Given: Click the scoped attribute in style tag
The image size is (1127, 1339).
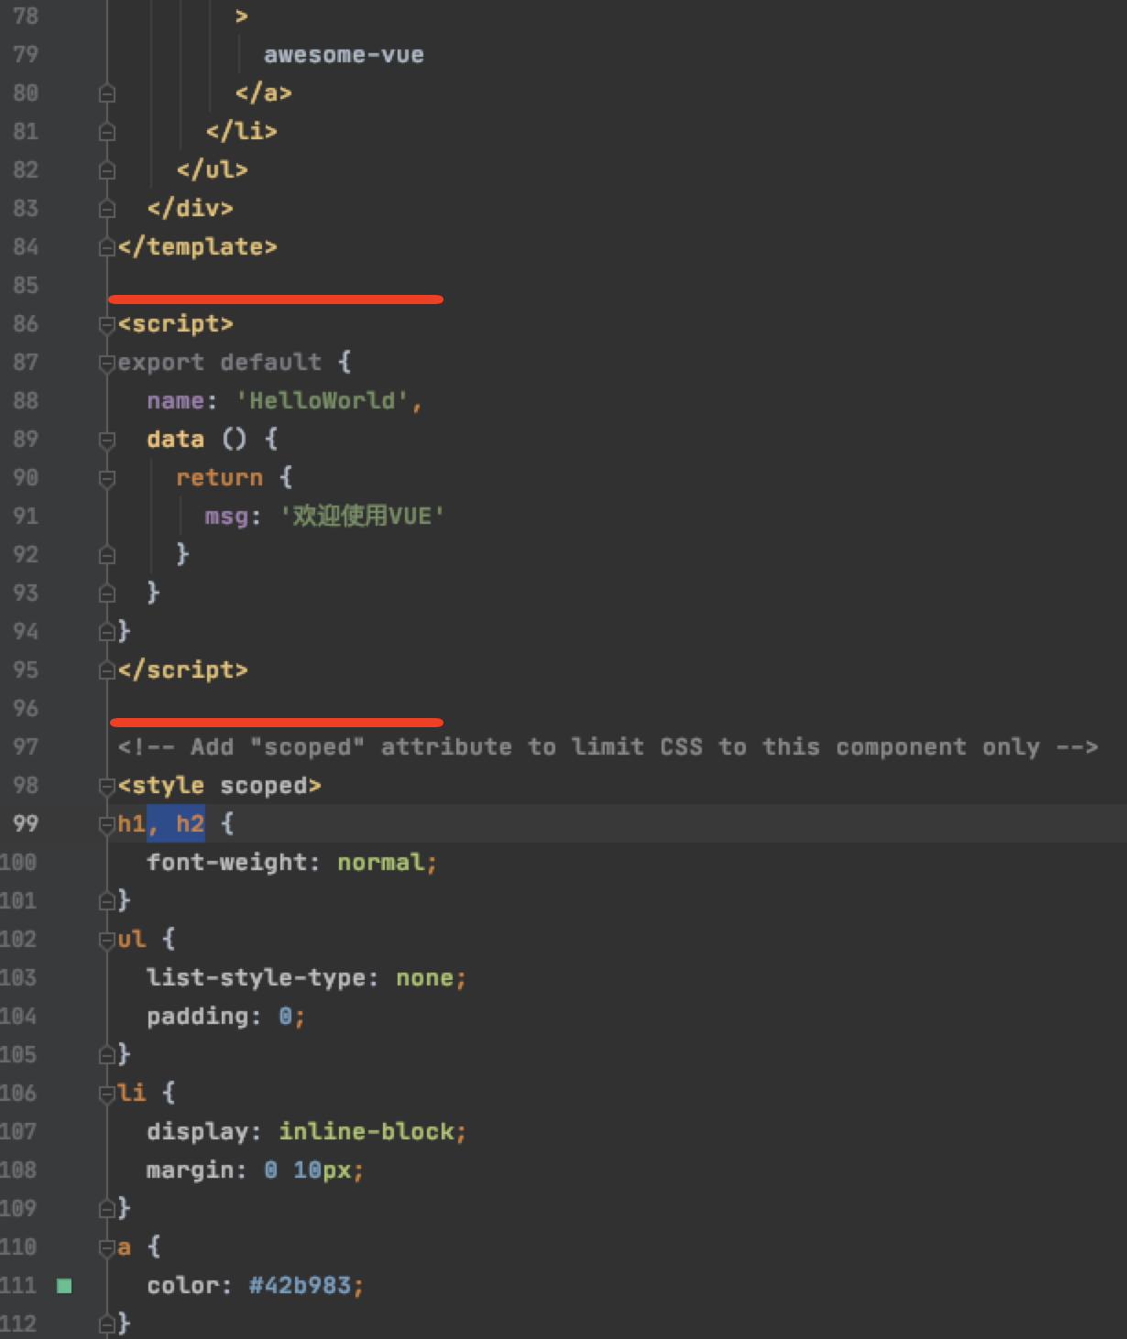Looking at the screenshot, I should pos(263,786).
